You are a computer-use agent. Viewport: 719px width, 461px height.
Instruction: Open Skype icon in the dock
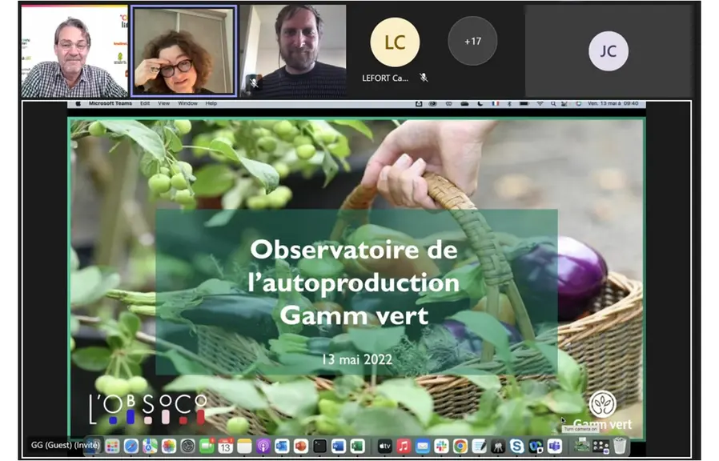click(x=516, y=446)
